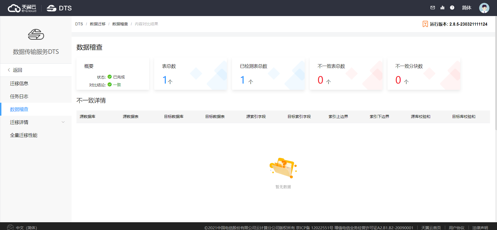497x230 pixels.
Task: Open 迁移信息 in sidebar
Action: (x=19, y=84)
